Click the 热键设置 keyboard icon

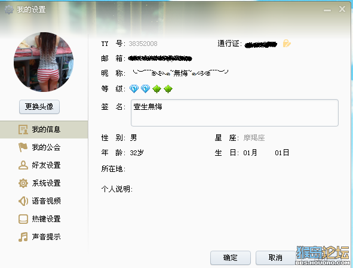[23, 219]
